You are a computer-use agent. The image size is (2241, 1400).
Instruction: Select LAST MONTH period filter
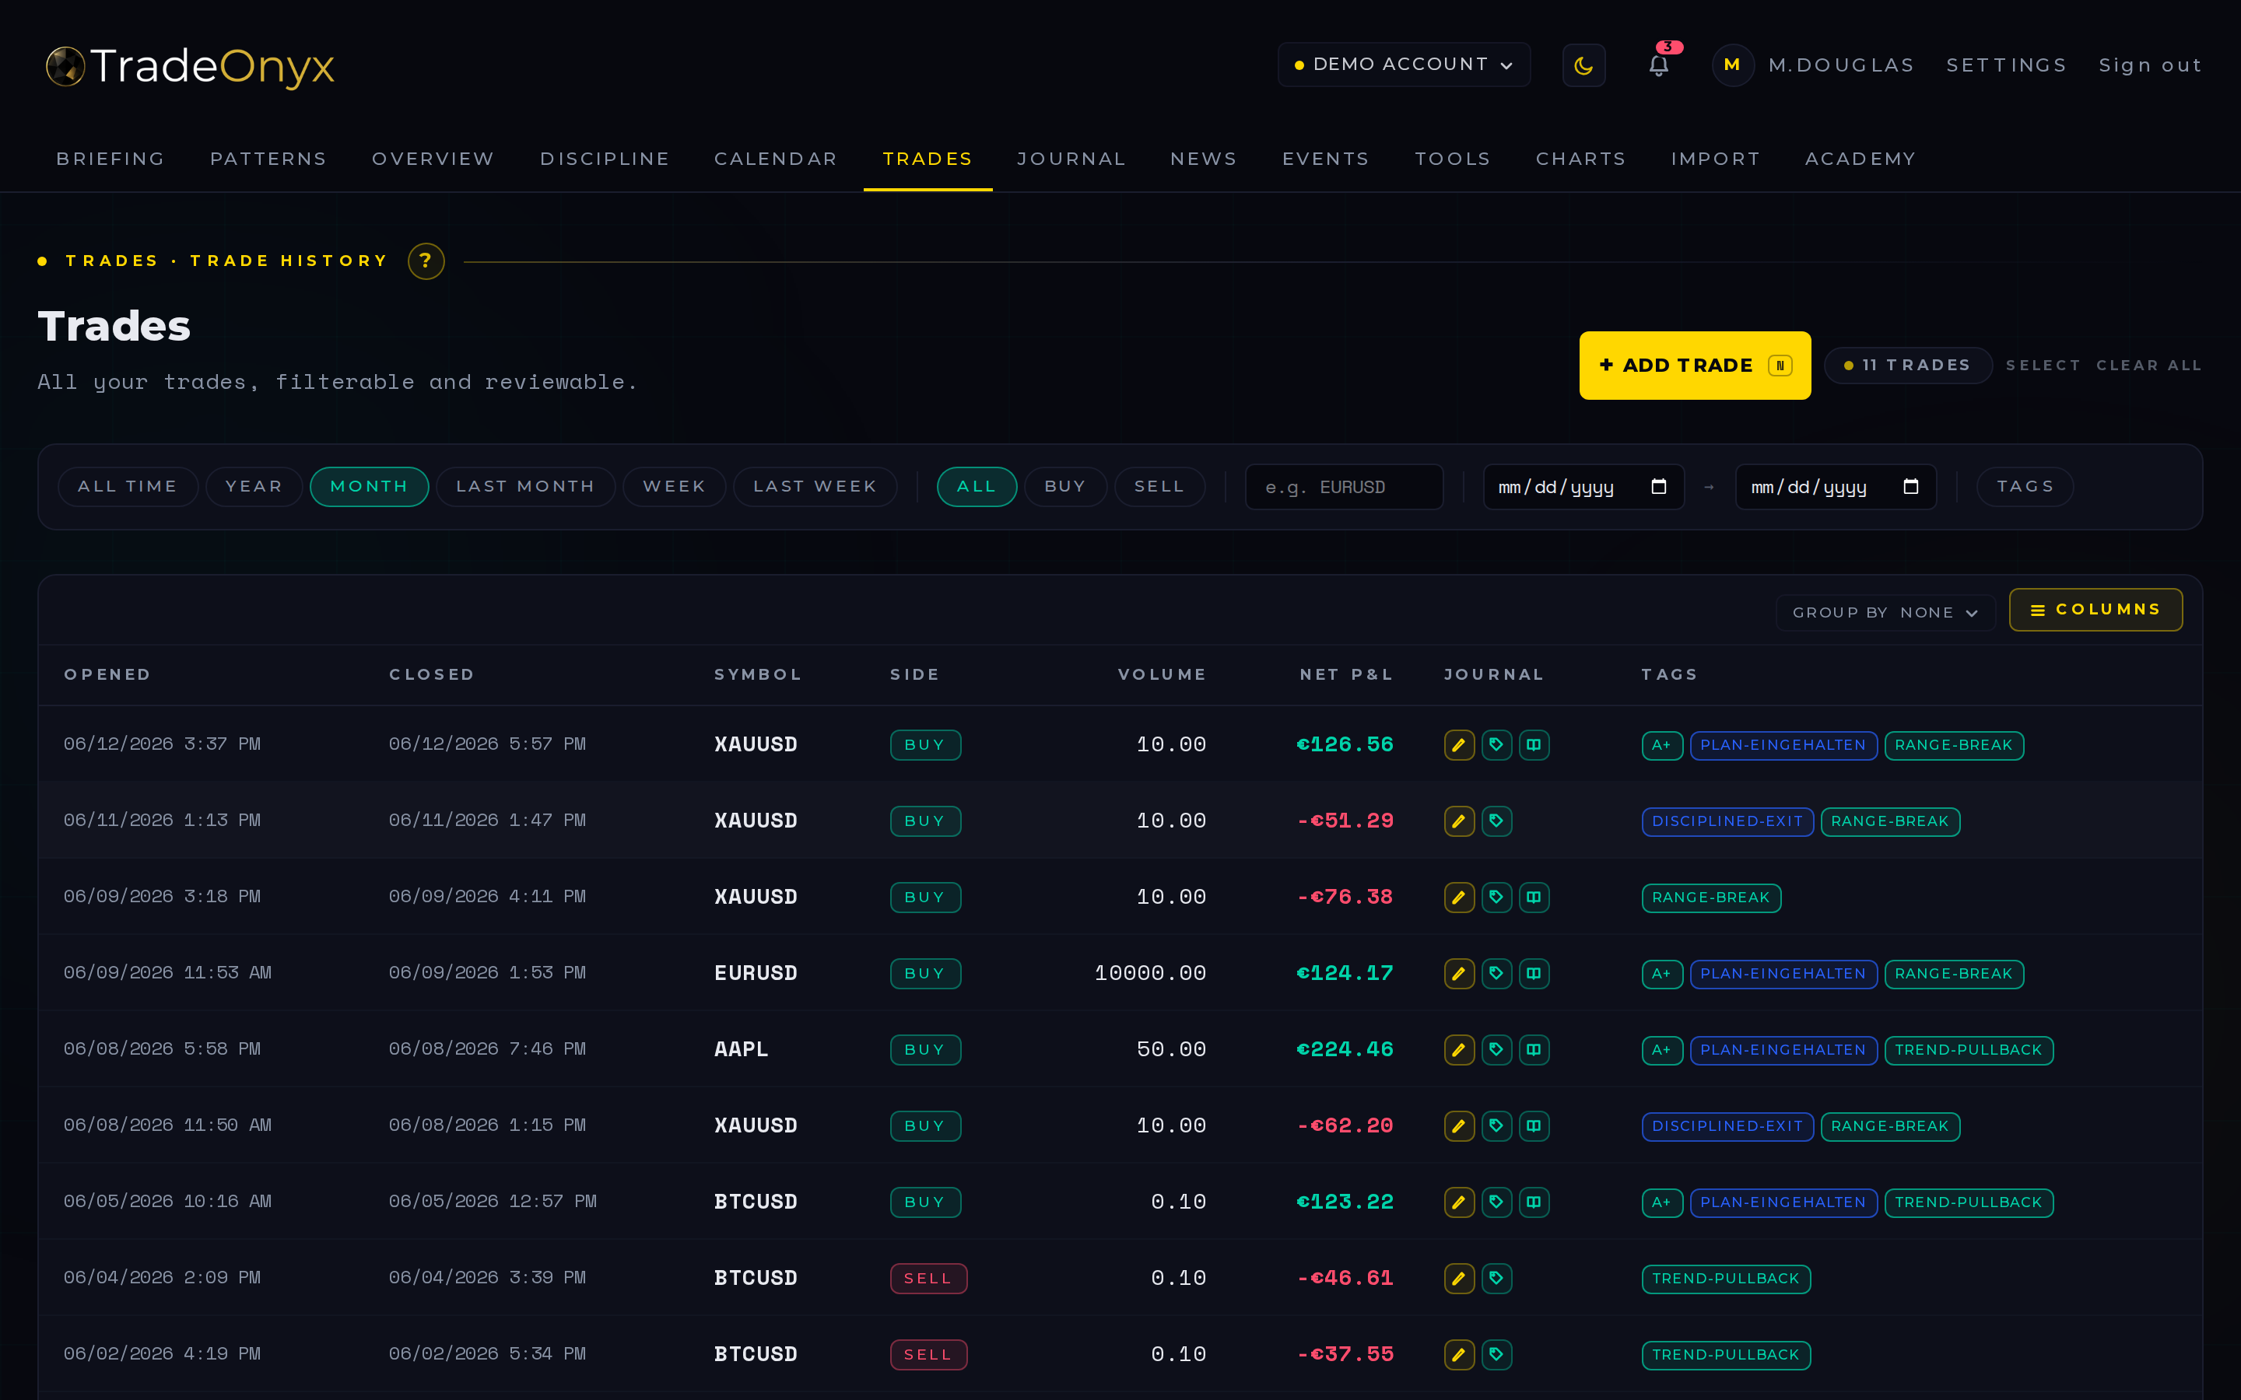525,487
